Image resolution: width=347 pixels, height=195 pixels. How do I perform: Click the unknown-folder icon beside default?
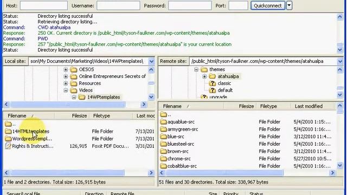(212, 90)
